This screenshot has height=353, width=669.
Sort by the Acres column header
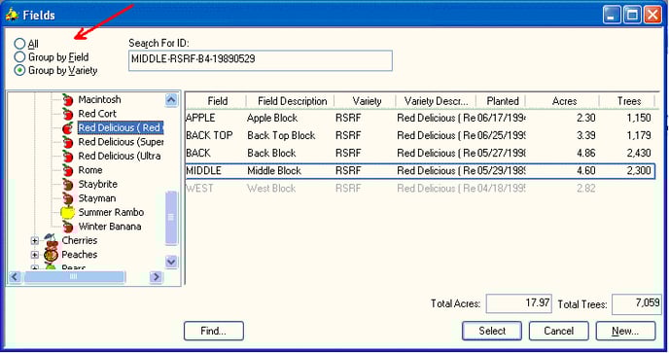[x=564, y=101]
